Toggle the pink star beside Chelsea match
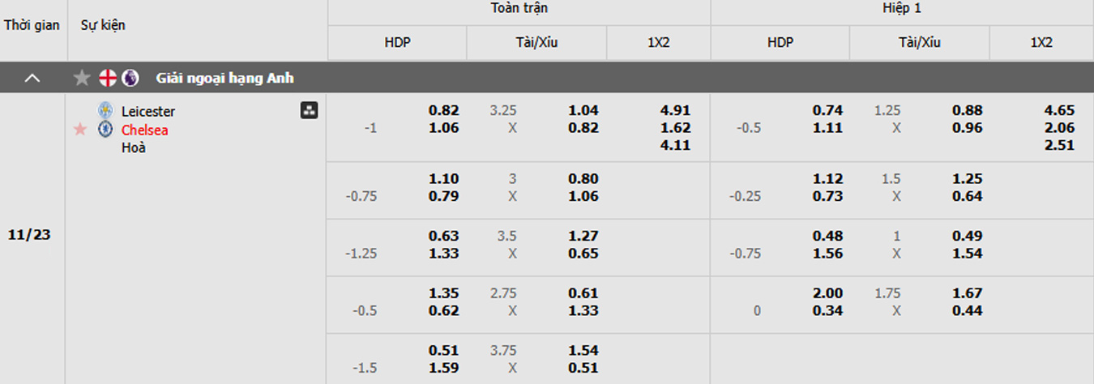 coord(79,130)
